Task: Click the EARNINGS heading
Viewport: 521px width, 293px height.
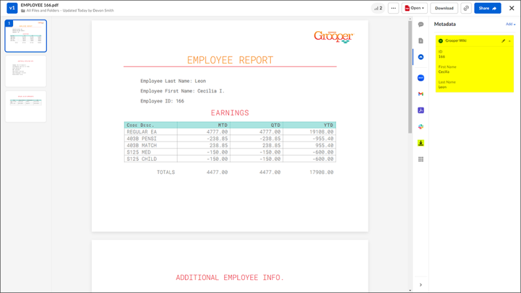Action: [230, 113]
